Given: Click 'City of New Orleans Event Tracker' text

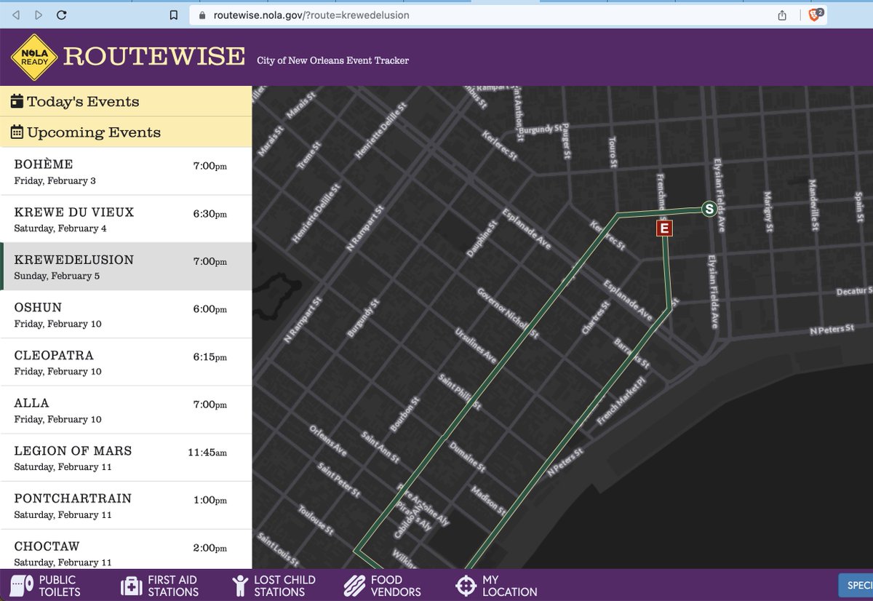Looking at the screenshot, I should 332,60.
